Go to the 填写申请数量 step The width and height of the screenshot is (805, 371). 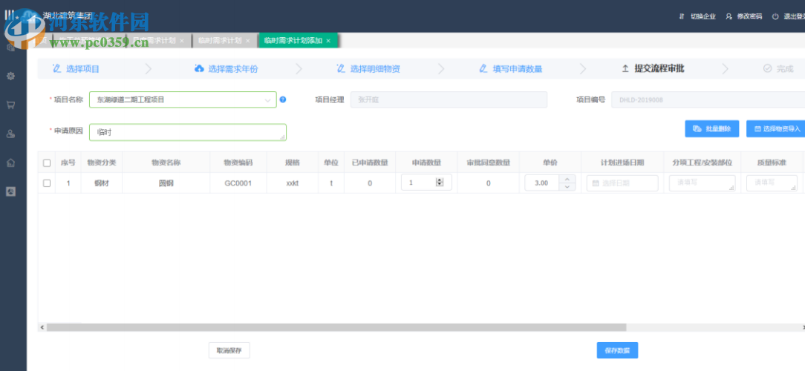coord(518,69)
